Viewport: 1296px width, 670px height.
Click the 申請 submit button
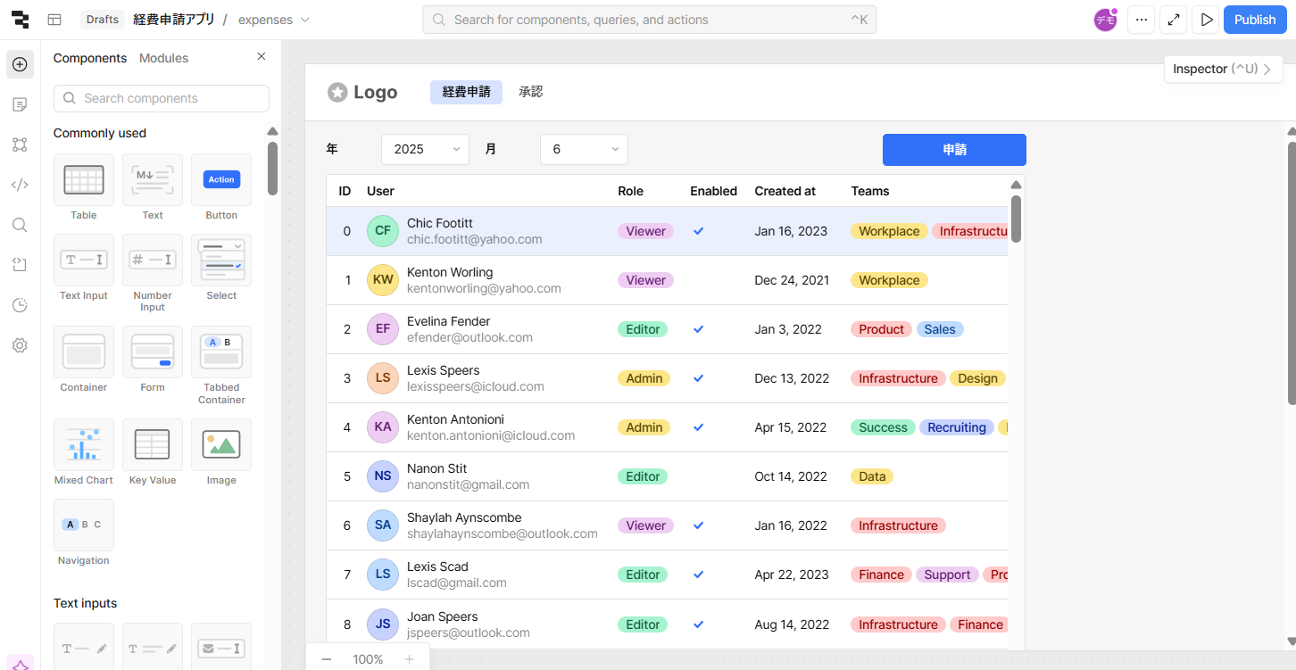click(954, 150)
